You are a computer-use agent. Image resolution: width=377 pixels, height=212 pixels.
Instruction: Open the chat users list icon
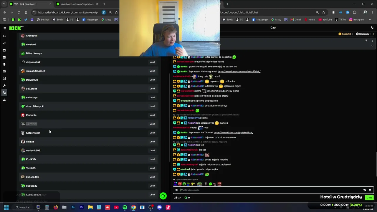tap(372, 28)
